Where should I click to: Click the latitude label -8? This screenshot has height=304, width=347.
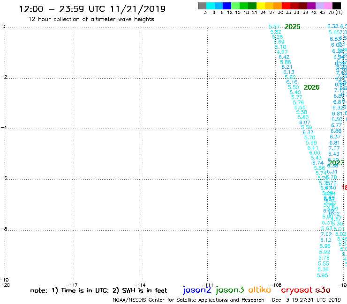pos(4,229)
